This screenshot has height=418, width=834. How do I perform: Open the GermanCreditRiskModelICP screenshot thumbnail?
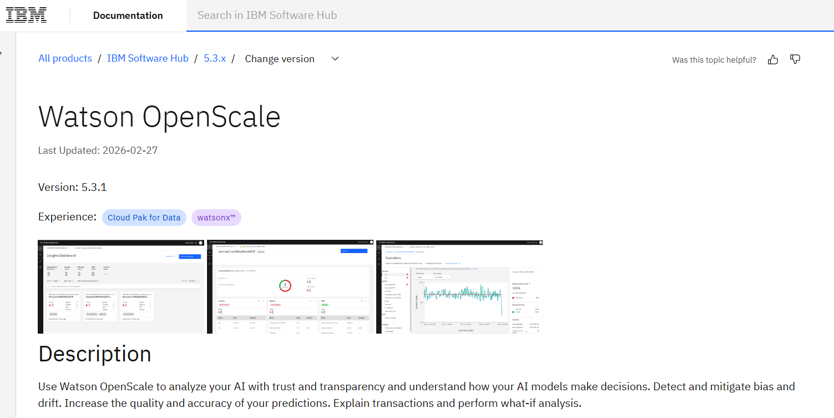click(x=290, y=286)
